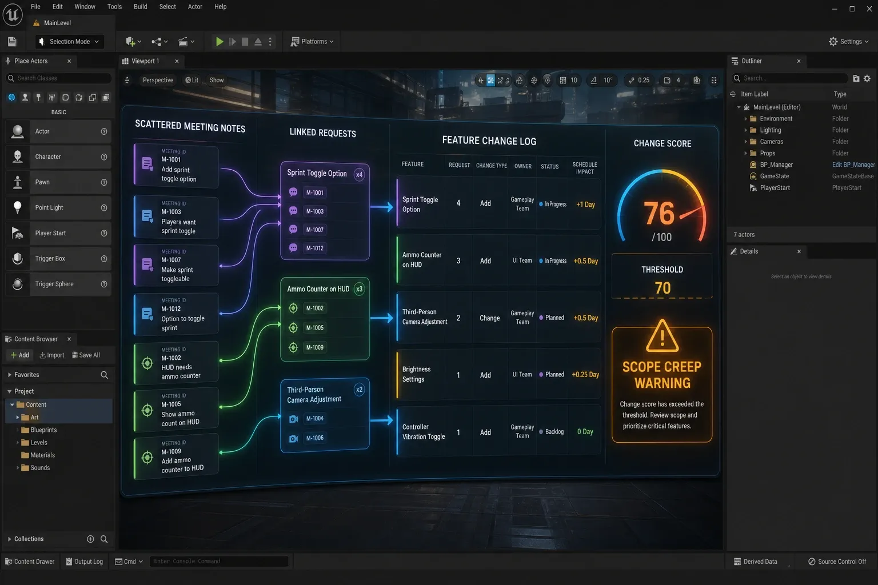
Task: Start Play in Editor with green play button
Action: (x=219, y=42)
